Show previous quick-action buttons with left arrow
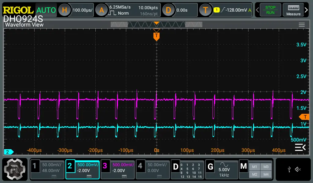The height and width of the screenshot is (183, 313). (257, 10)
